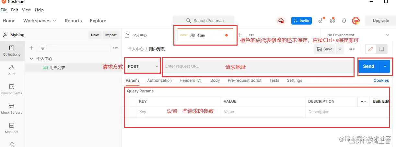The image size is (396, 147).
Task: Click the New button
Action: (x=95, y=35)
